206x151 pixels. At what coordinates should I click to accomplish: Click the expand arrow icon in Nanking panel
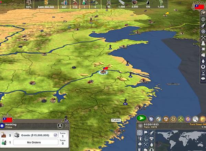[x=67, y=126]
